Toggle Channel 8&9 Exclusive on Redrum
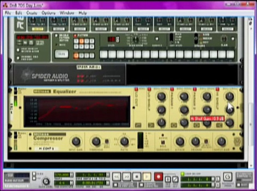The image size is (257, 191). tap(18, 58)
